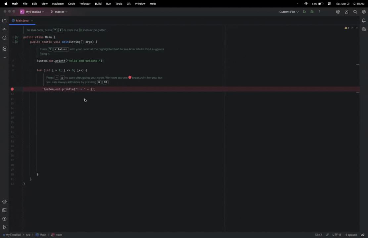Start debugging with the bug icon

(312, 12)
